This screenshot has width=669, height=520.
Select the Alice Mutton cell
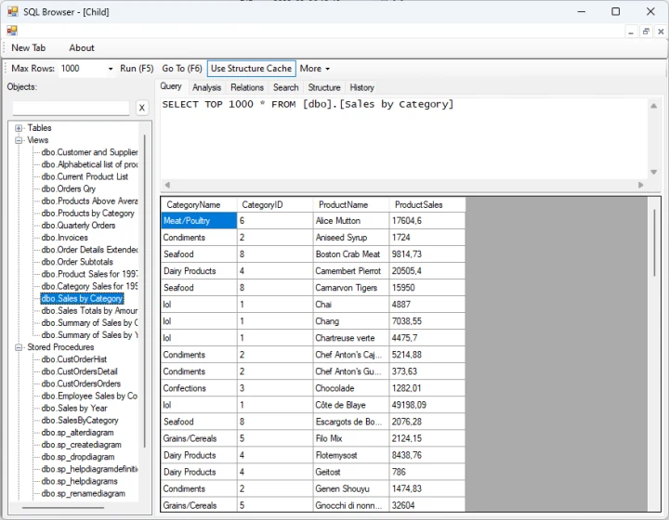coord(351,221)
